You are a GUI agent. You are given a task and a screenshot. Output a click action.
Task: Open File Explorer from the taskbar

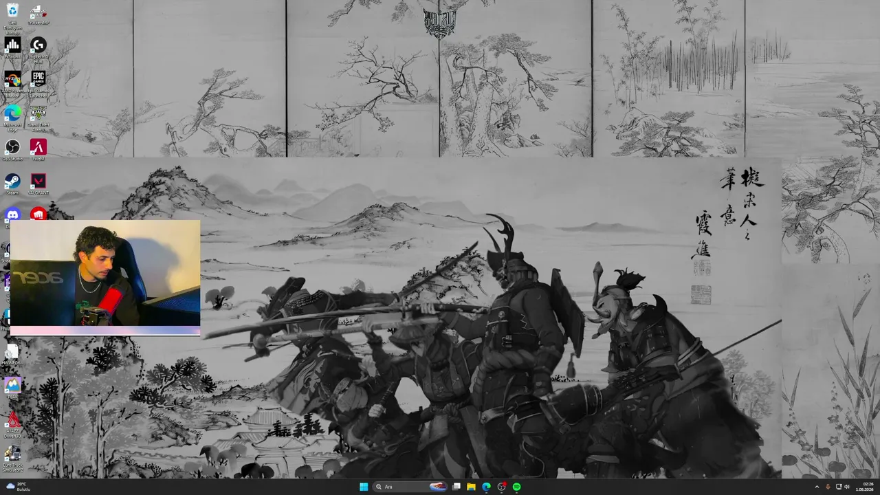point(471,487)
